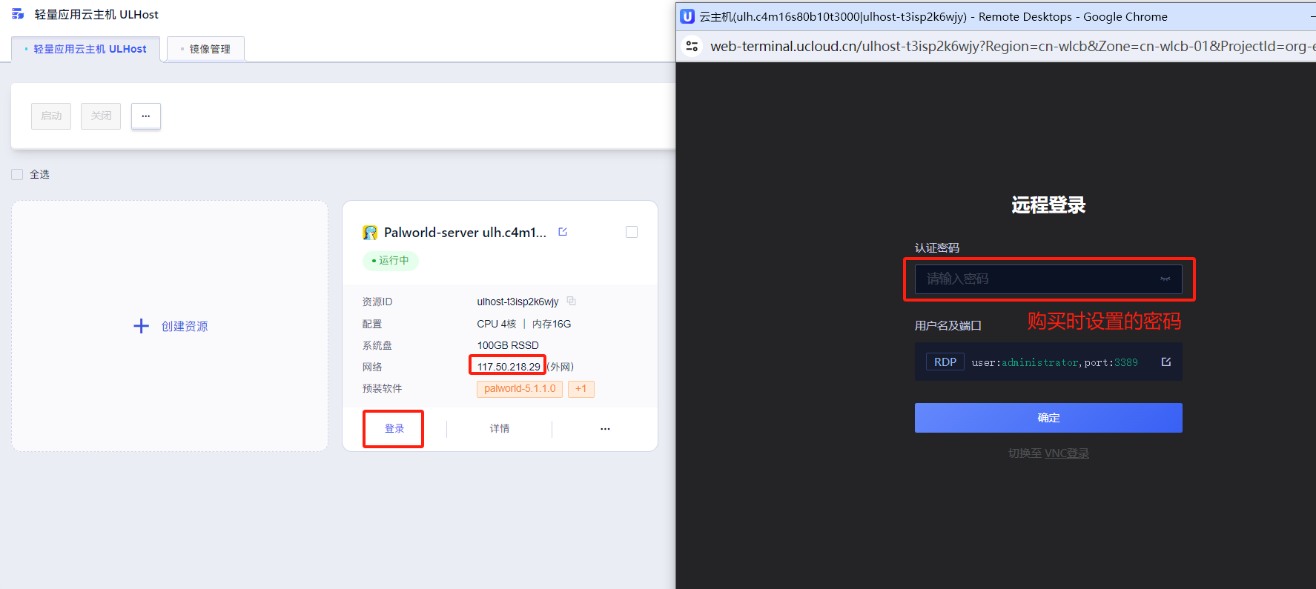Open the rename edit icon beside Palworld-server

563,232
